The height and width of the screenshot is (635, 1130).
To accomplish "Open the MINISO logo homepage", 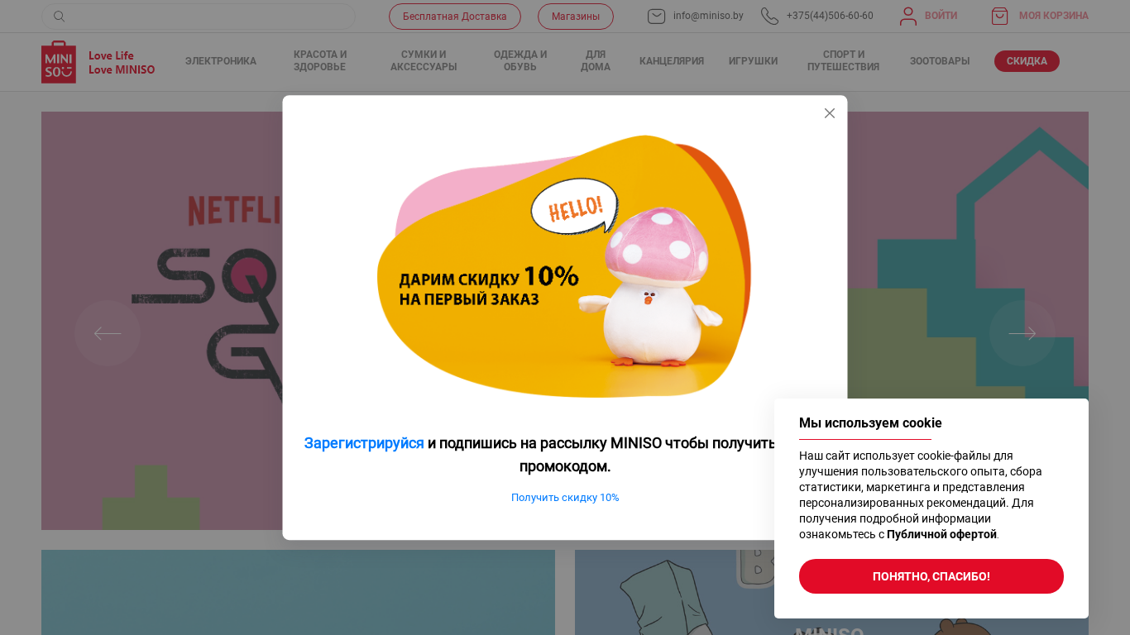I will click(x=98, y=62).
